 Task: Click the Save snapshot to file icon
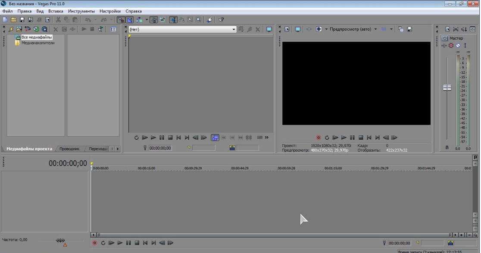pos(409,29)
